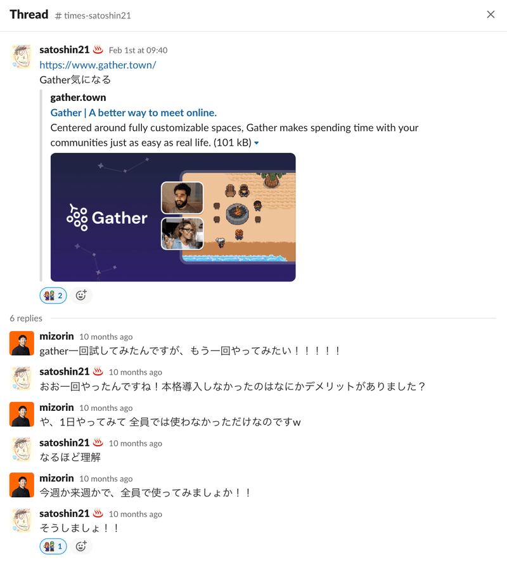Toggle the emoji reaction with count 2

pos(53,296)
